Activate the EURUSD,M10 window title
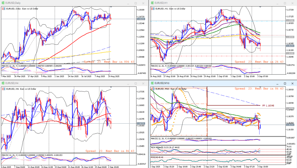 click(x=162, y=83)
